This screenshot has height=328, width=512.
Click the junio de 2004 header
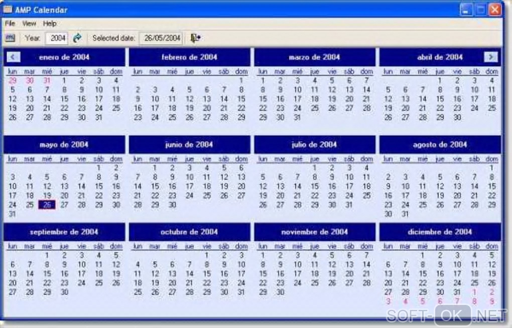point(189,145)
